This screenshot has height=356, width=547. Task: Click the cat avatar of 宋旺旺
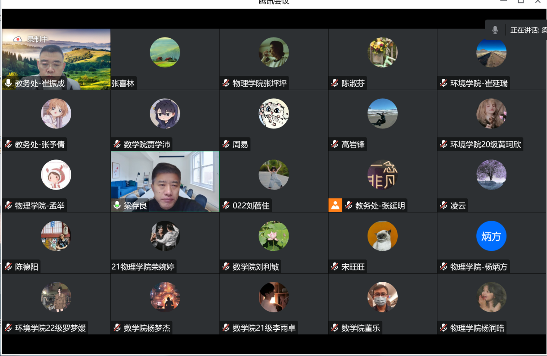pos(382,236)
